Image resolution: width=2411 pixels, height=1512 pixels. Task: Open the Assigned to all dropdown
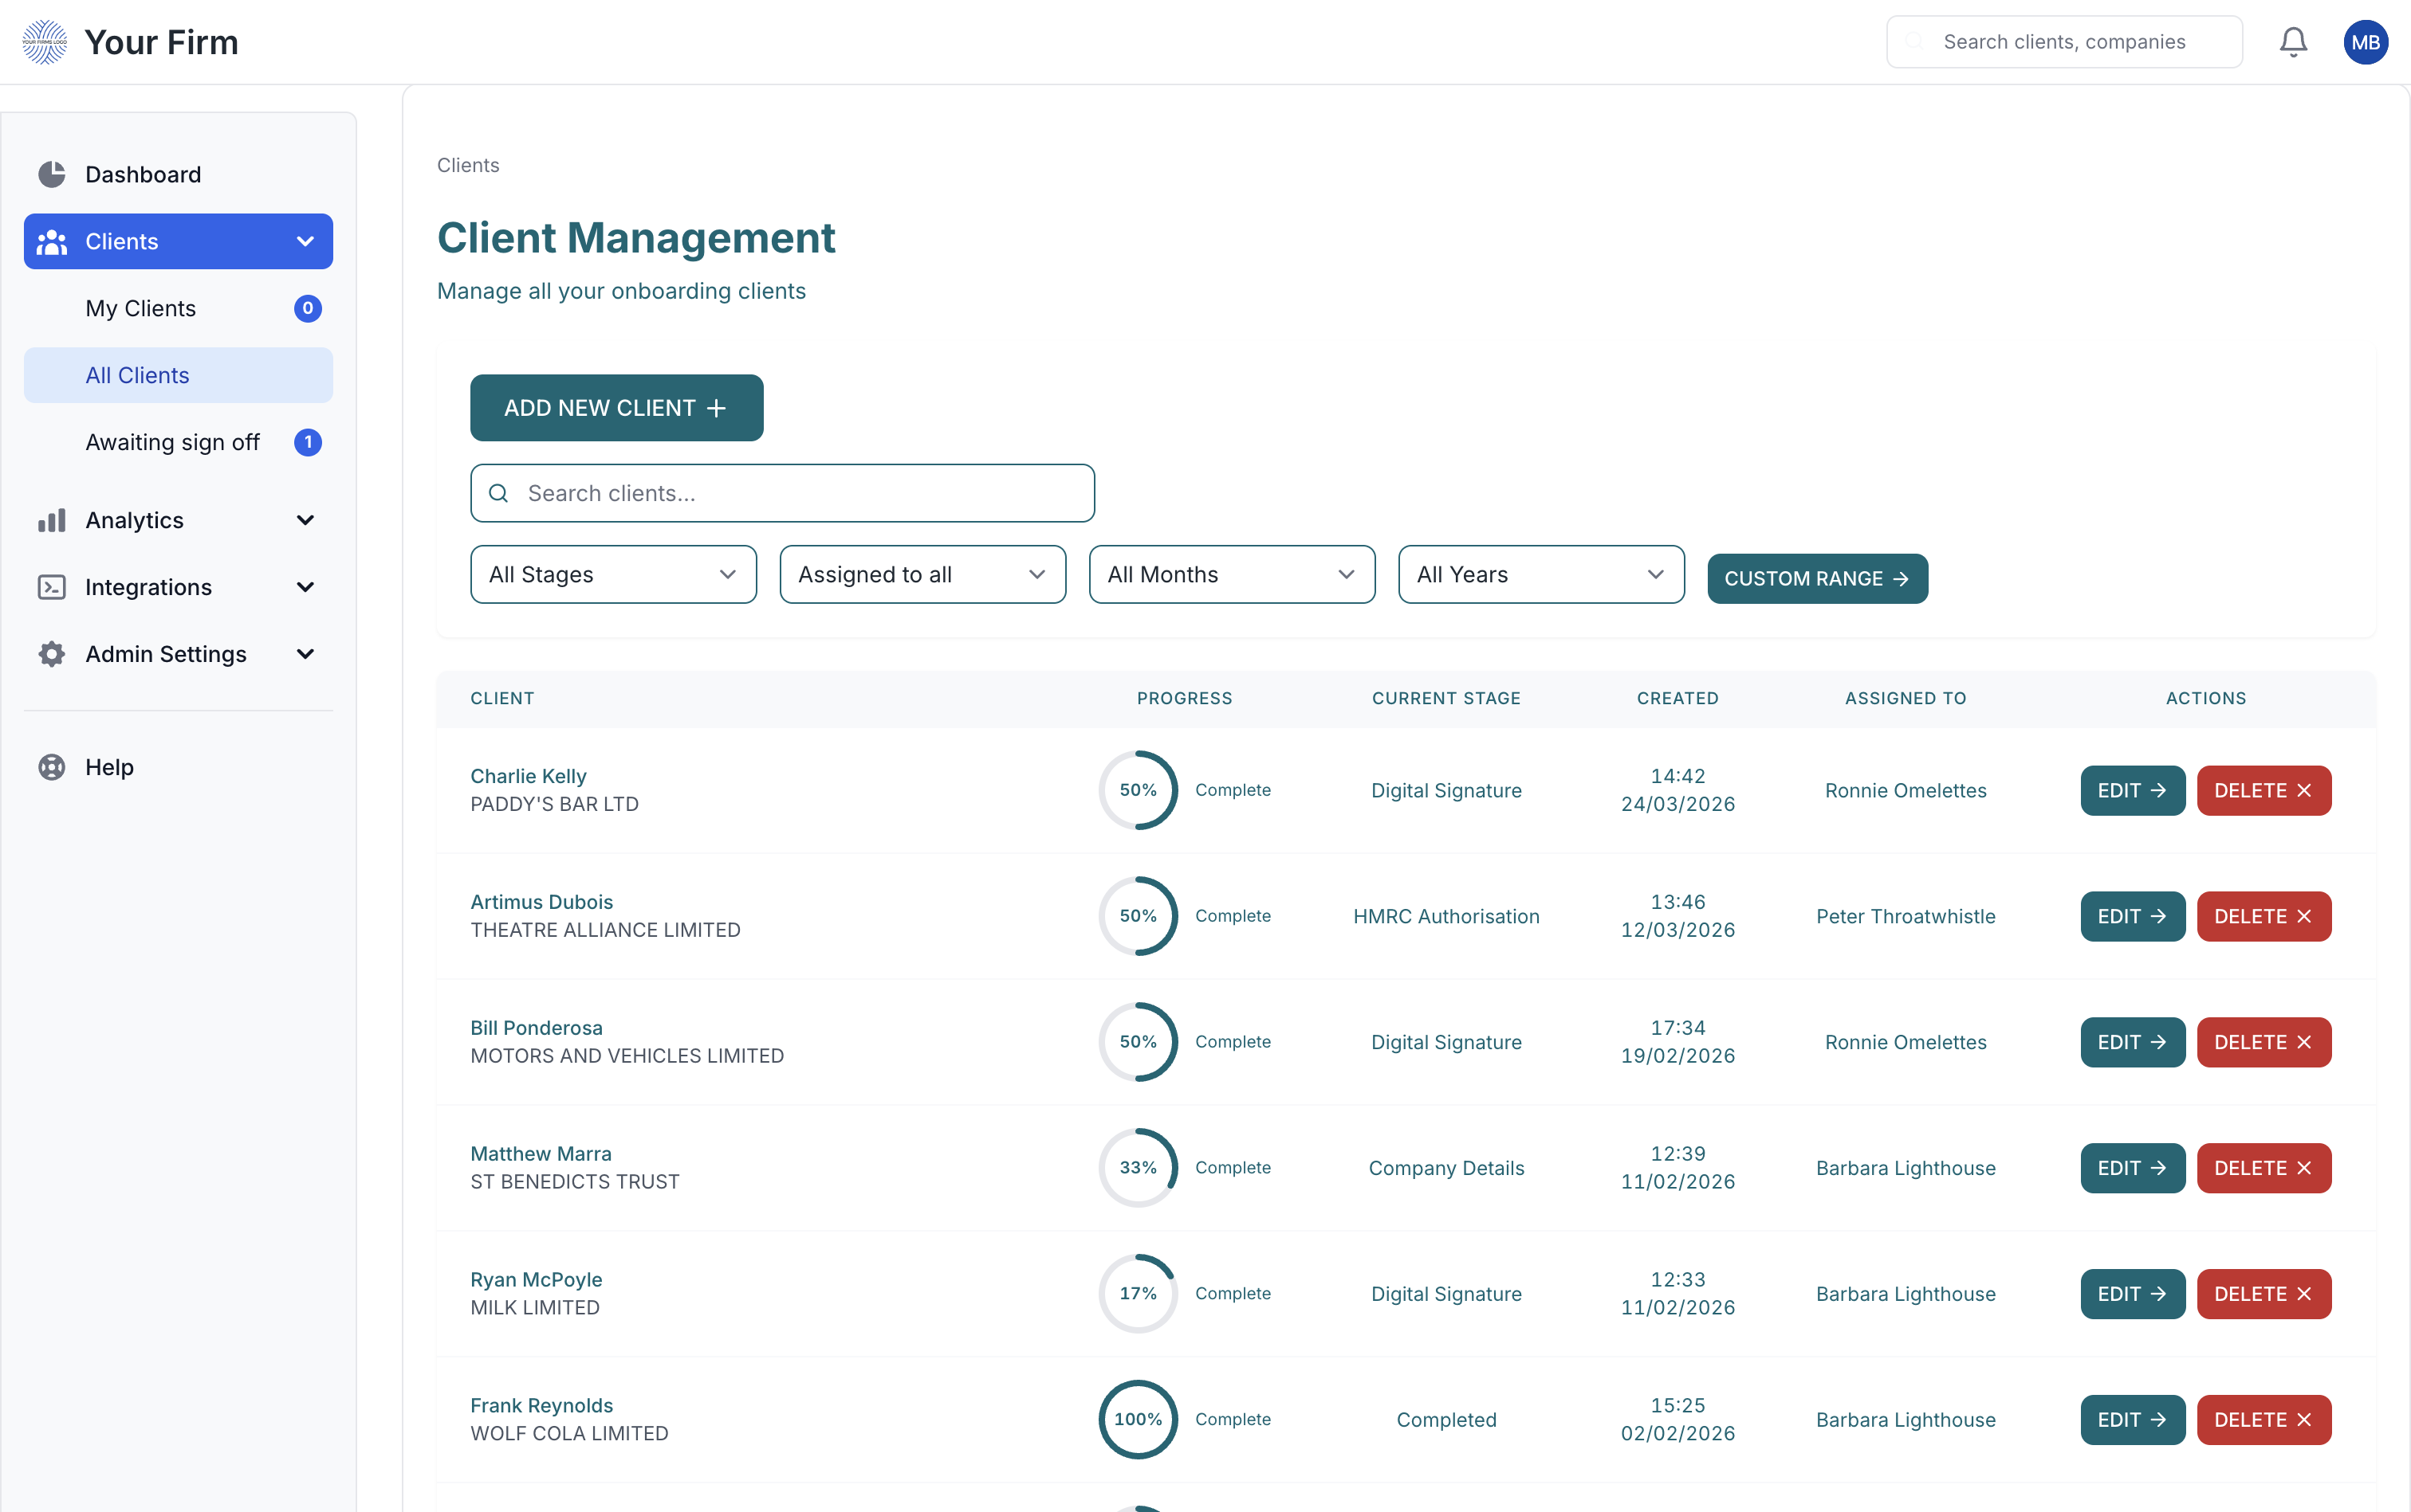[922, 574]
